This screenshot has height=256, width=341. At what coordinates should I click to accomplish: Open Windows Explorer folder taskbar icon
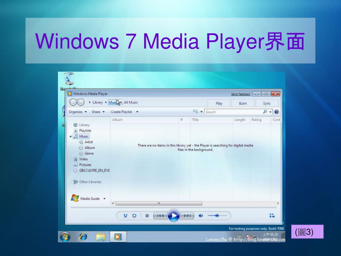[101, 237]
